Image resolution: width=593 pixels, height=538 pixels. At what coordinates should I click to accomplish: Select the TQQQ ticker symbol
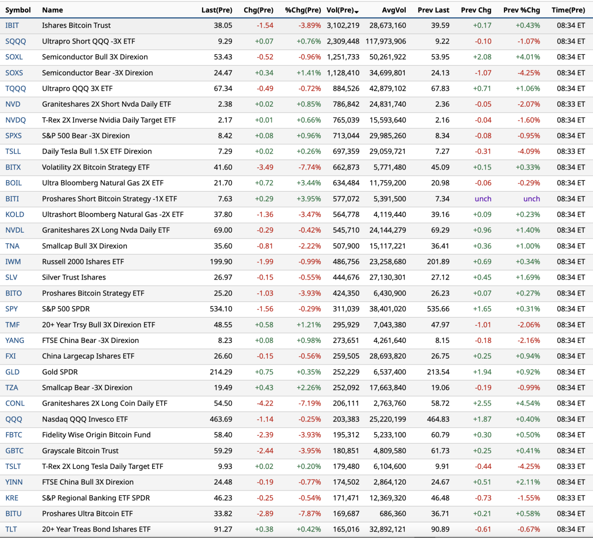tap(15, 88)
